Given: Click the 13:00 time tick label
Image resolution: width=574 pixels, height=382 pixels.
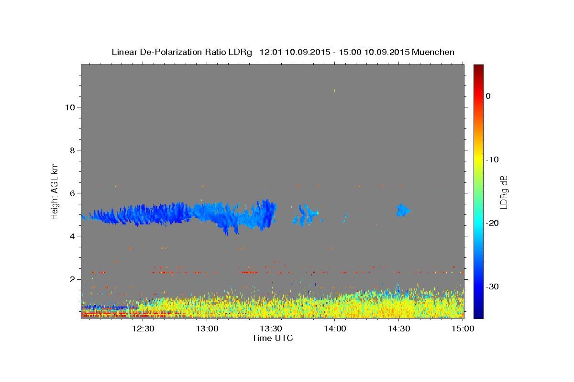Looking at the screenshot, I should point(207,329).
